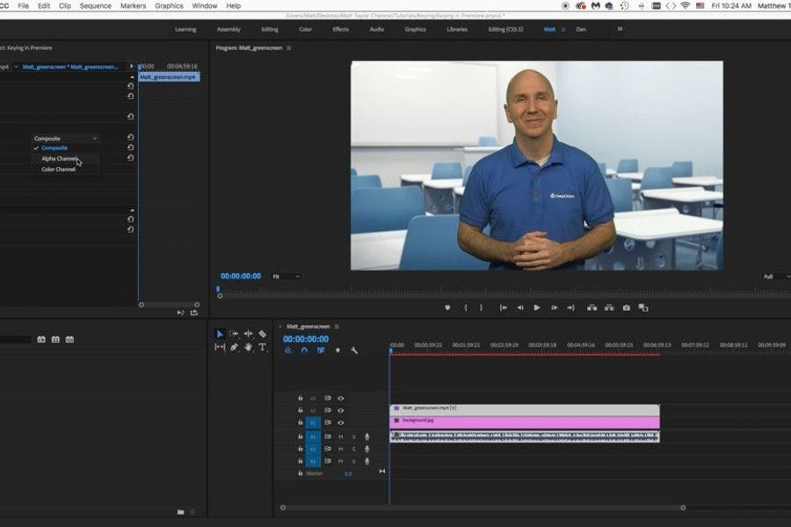The width and height of the screenshot is (791, 527).
Task: Add a marker in the Program monitor
Action: point(447,307)
